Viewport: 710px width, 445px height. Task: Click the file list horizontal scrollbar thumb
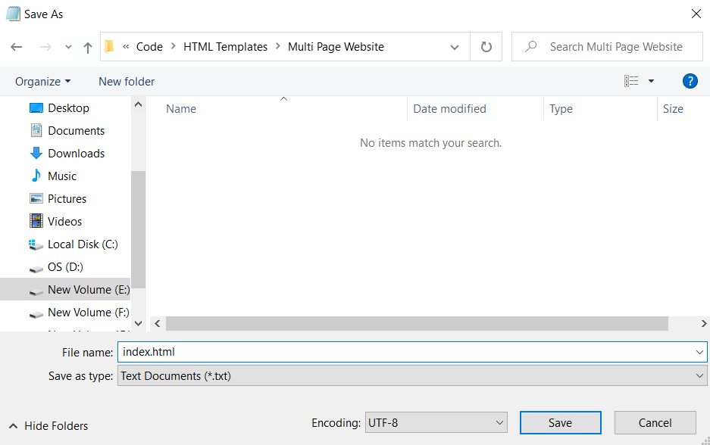pos(417,323)
